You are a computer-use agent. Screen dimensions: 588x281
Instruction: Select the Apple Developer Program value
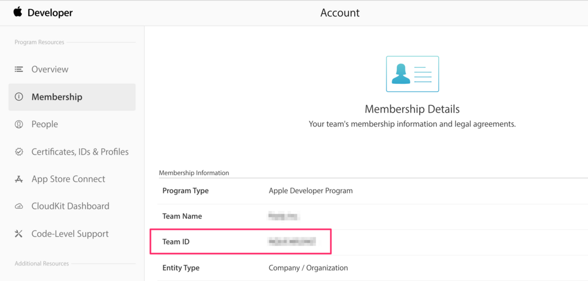point(311,191)
